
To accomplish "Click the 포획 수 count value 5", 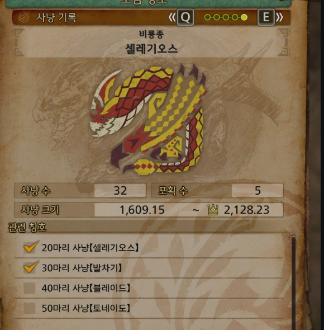I will (x=258, y=191).
